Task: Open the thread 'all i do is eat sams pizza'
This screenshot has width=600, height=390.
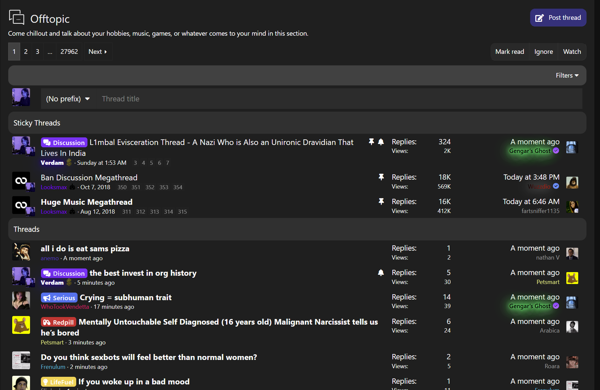Action: pyautogui.click(x=85, y=249)
